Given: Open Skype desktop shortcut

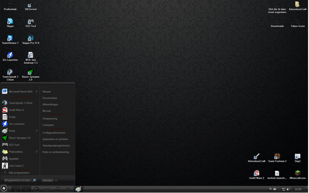Looking at the screenshot, I should click(x=10, y=22).
